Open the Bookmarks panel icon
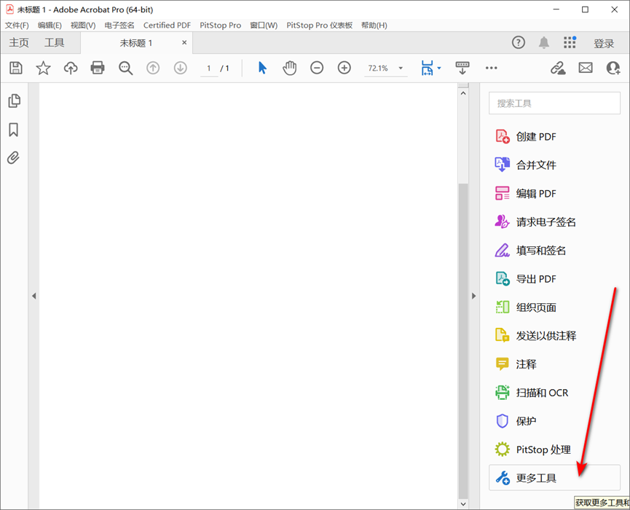630x510 pixels. (x=13, y=130)
